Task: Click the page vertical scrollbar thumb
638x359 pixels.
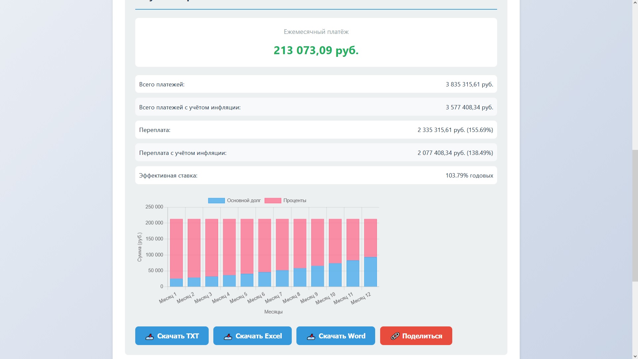Action: click(635, 216)
